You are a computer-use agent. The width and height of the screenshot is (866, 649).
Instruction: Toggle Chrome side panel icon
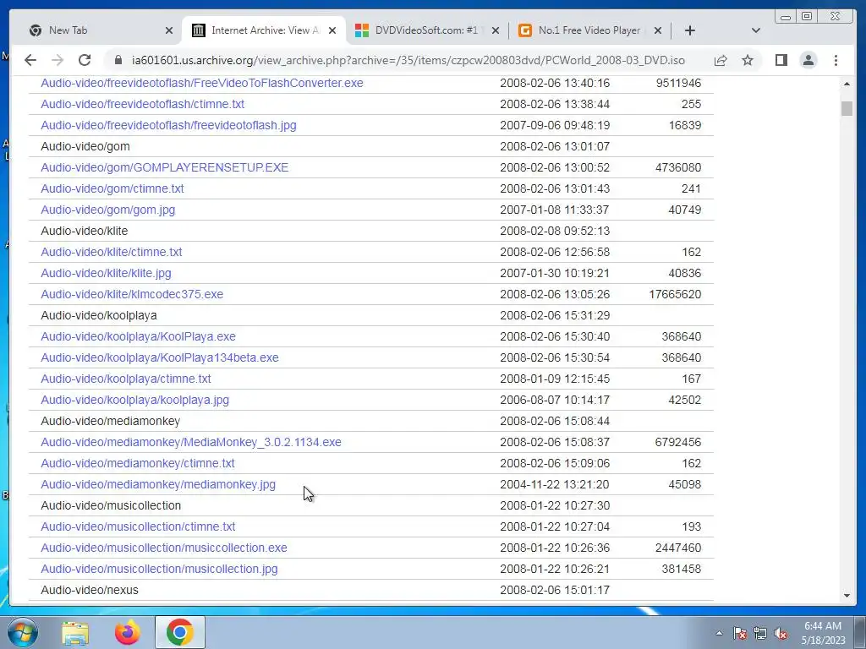point(781,60)
